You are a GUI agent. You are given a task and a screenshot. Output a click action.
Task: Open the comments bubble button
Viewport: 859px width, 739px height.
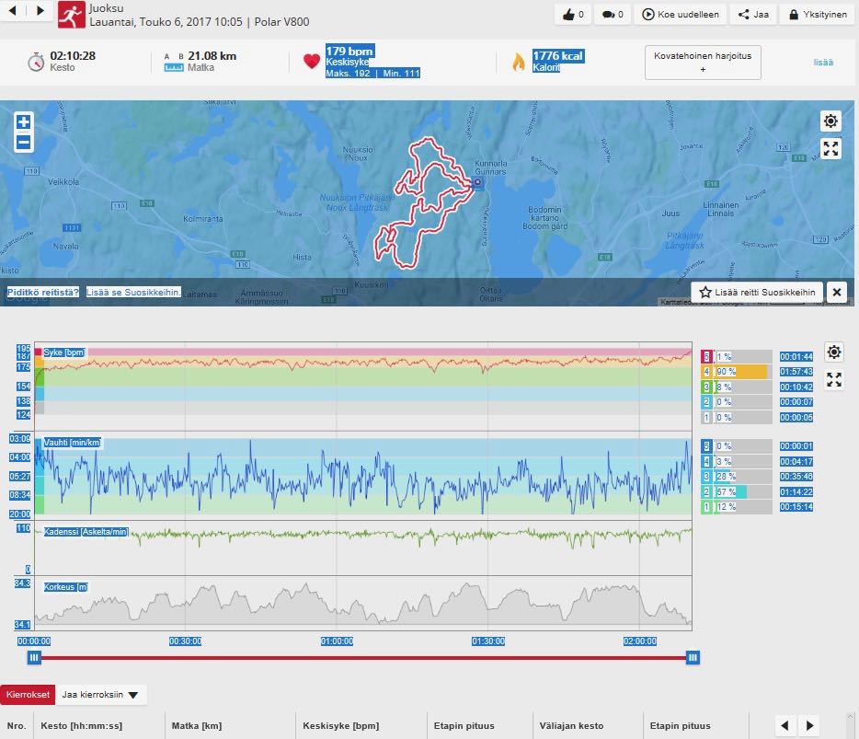click(612, 14)
